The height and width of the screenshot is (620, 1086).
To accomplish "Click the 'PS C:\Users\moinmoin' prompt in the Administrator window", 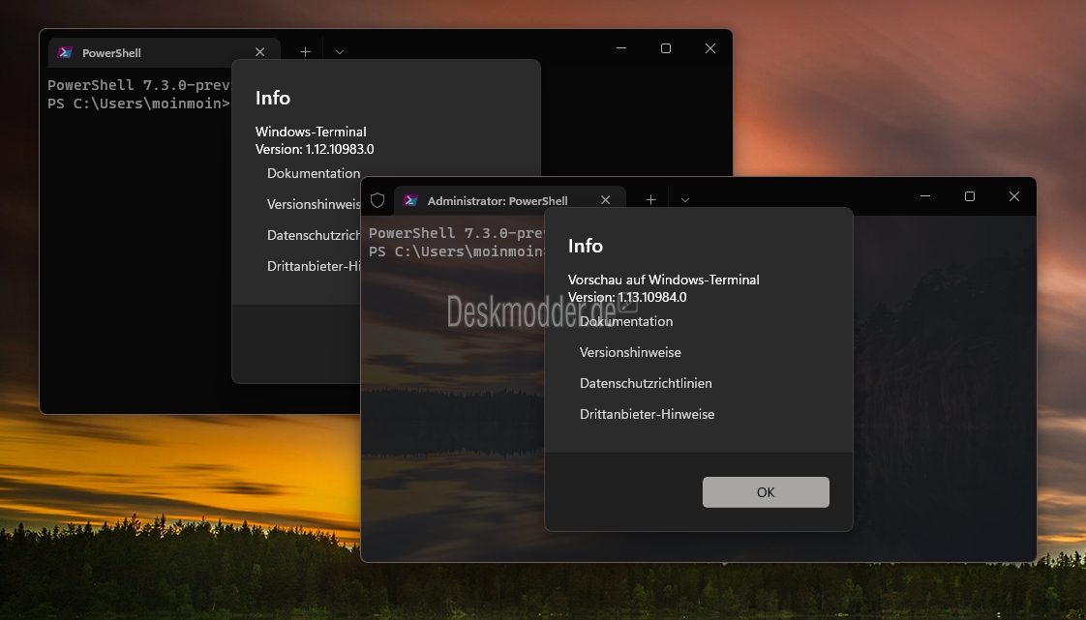I will [x=457, y=251].
